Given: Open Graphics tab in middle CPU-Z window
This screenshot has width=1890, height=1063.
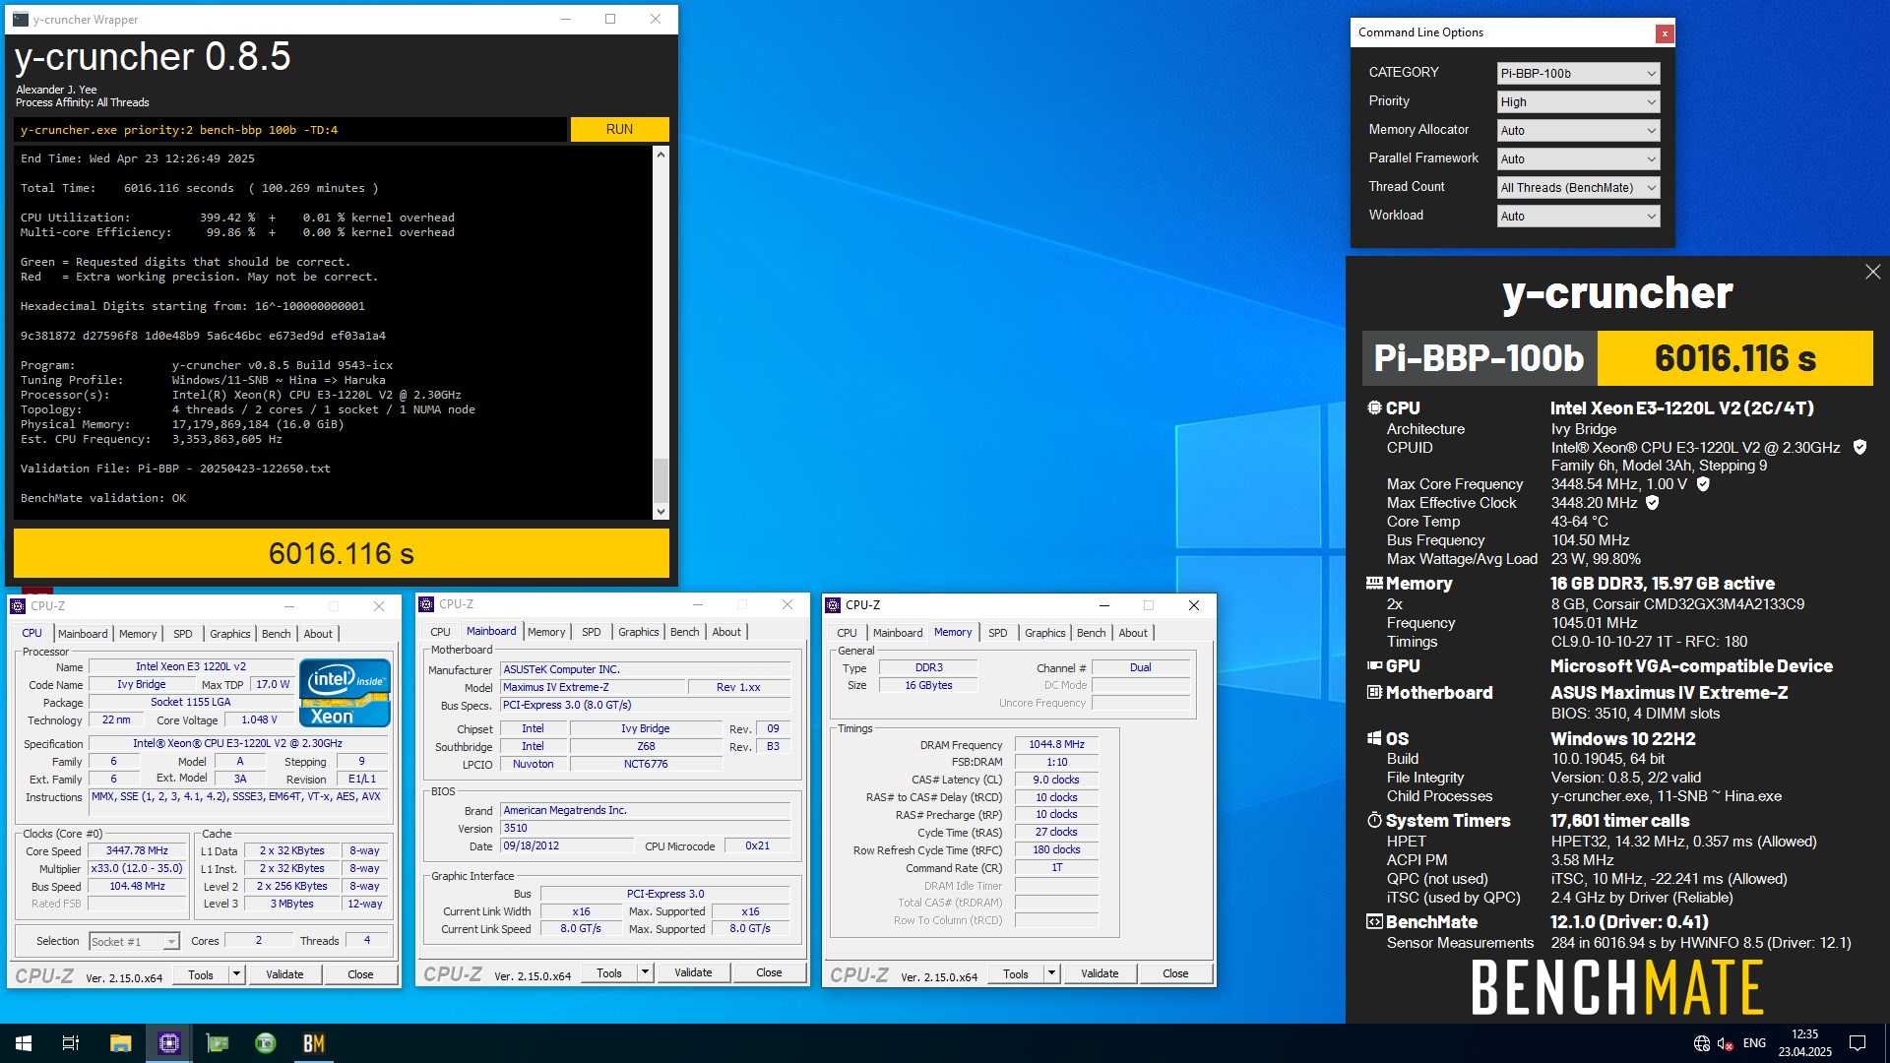Looking at the screenshot, I should coord(639,632).
